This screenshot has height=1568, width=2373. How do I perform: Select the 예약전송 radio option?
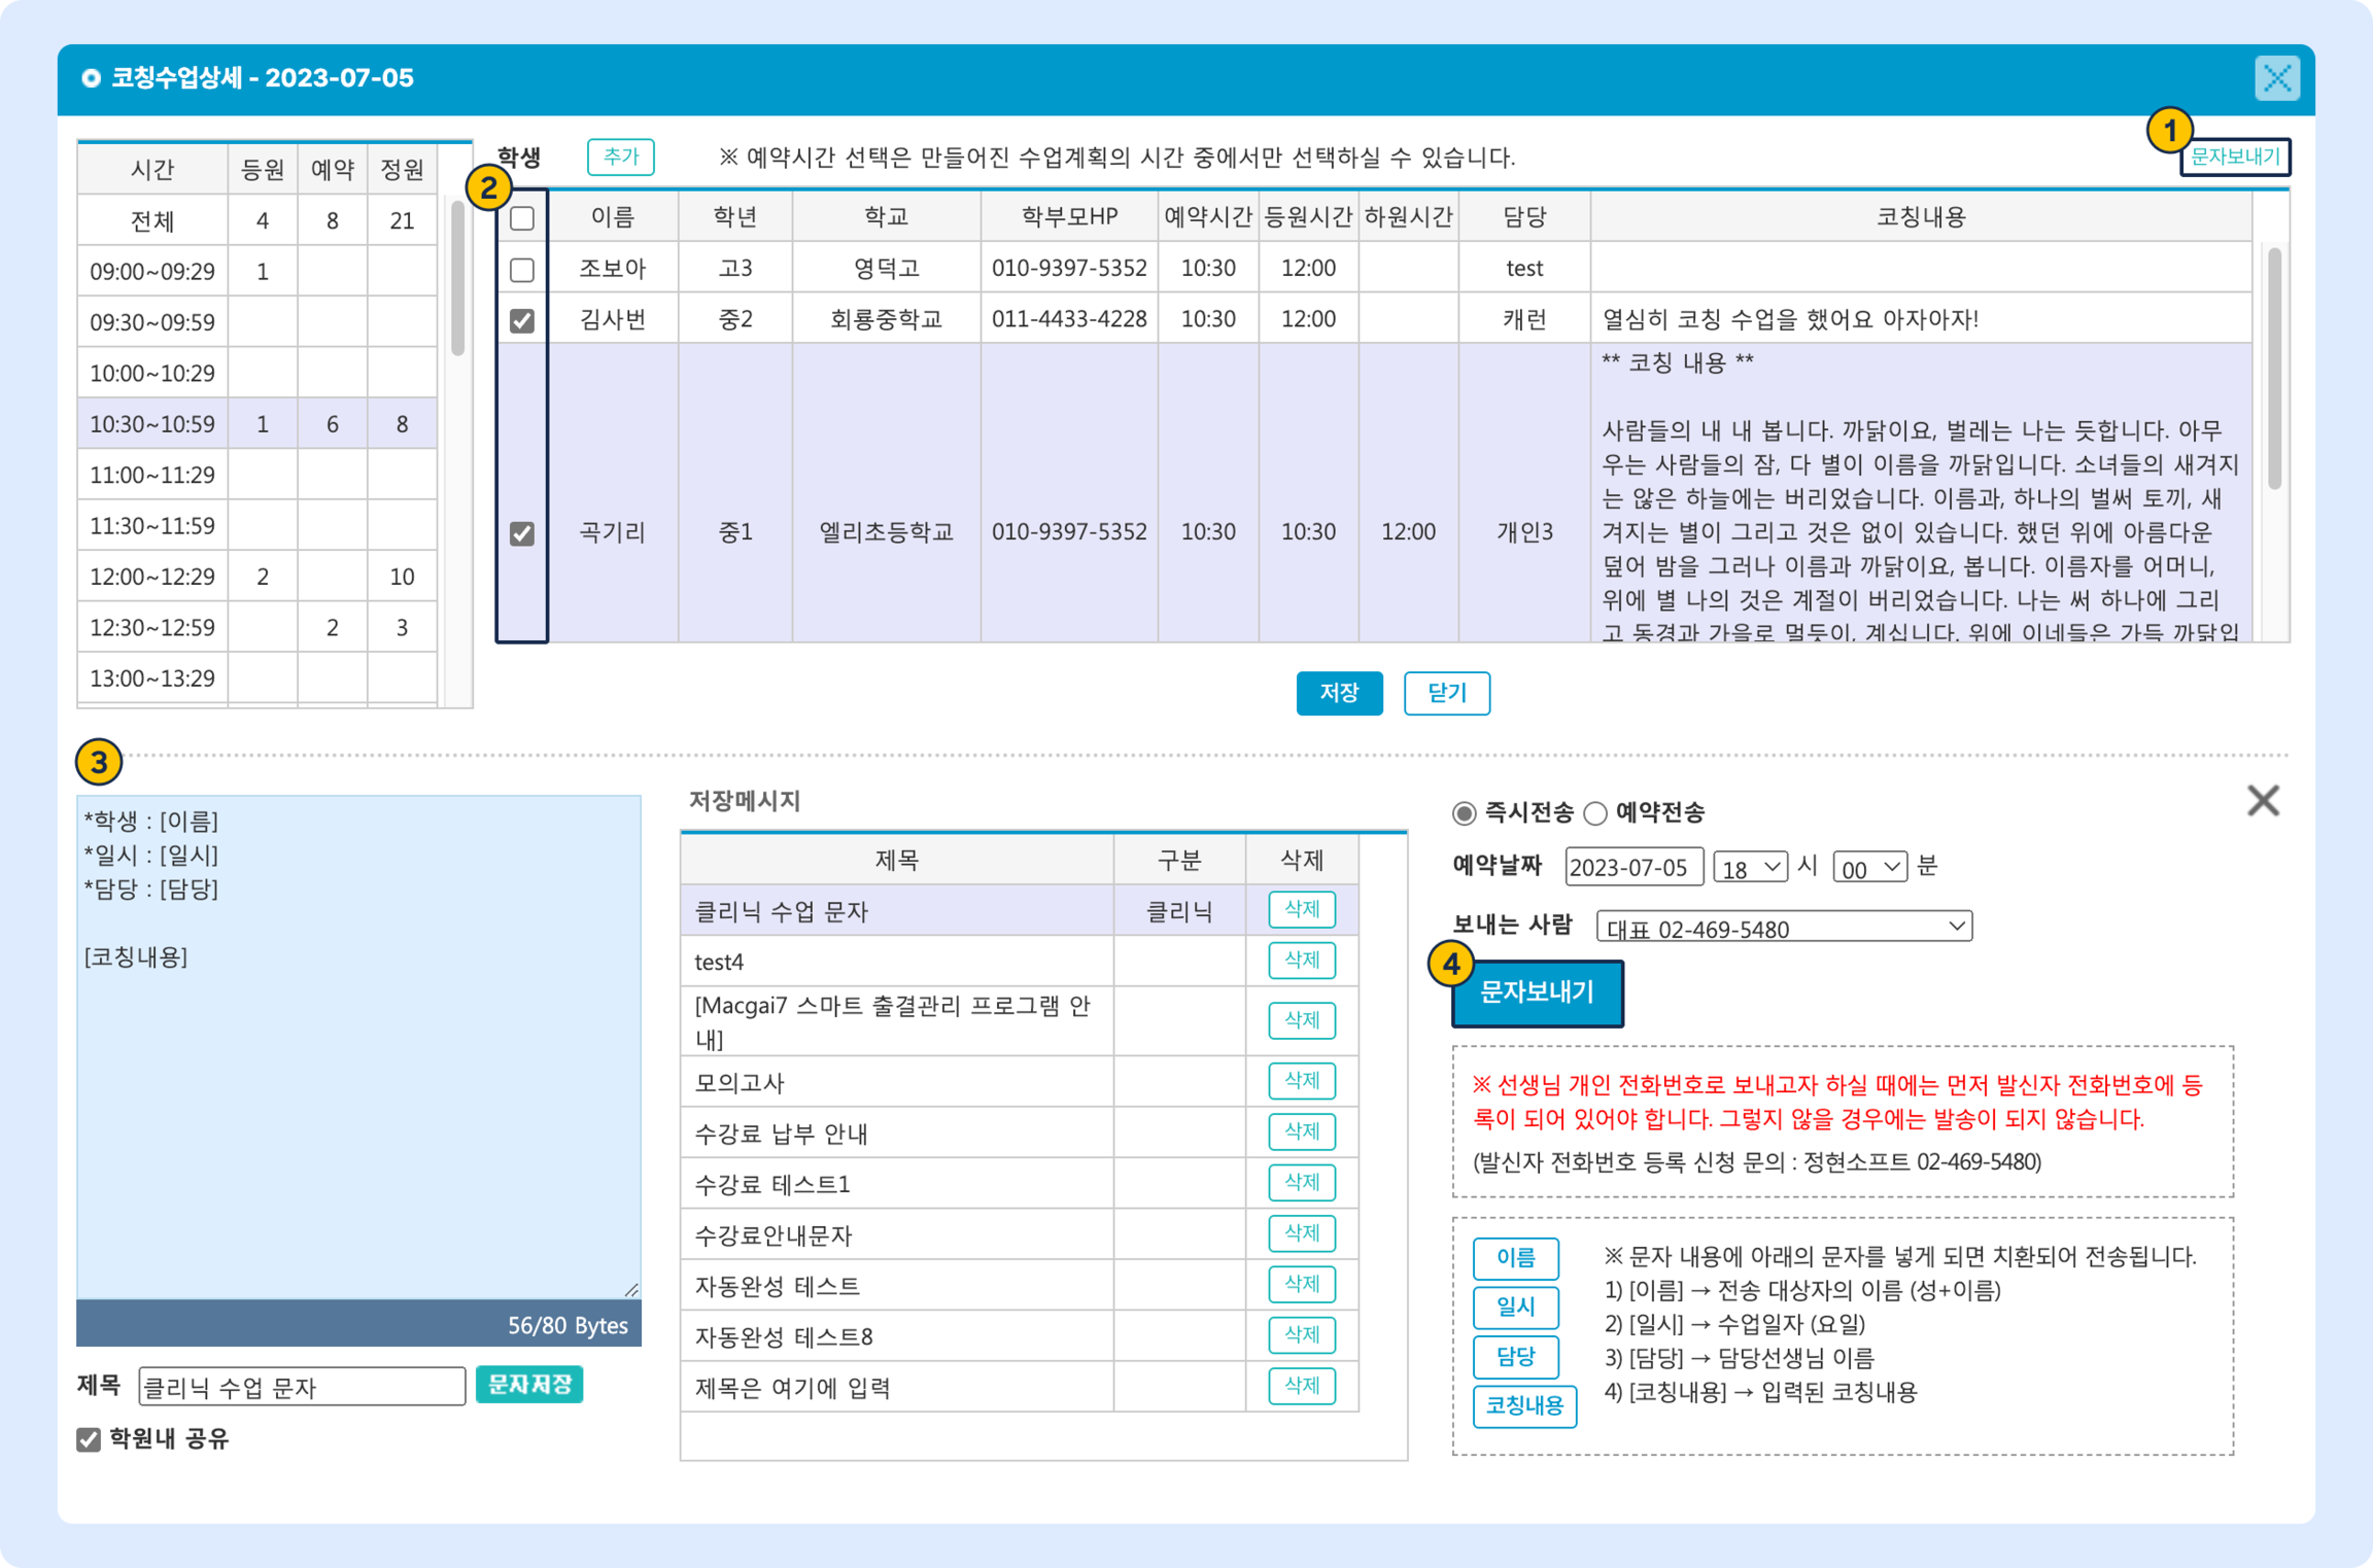point(1596,814)
